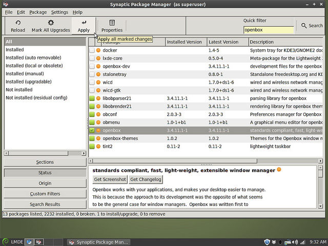The width and height of the screenshot is (328, 246).
Task: Click the orange icon beside obconf
Action: point(98,114)
